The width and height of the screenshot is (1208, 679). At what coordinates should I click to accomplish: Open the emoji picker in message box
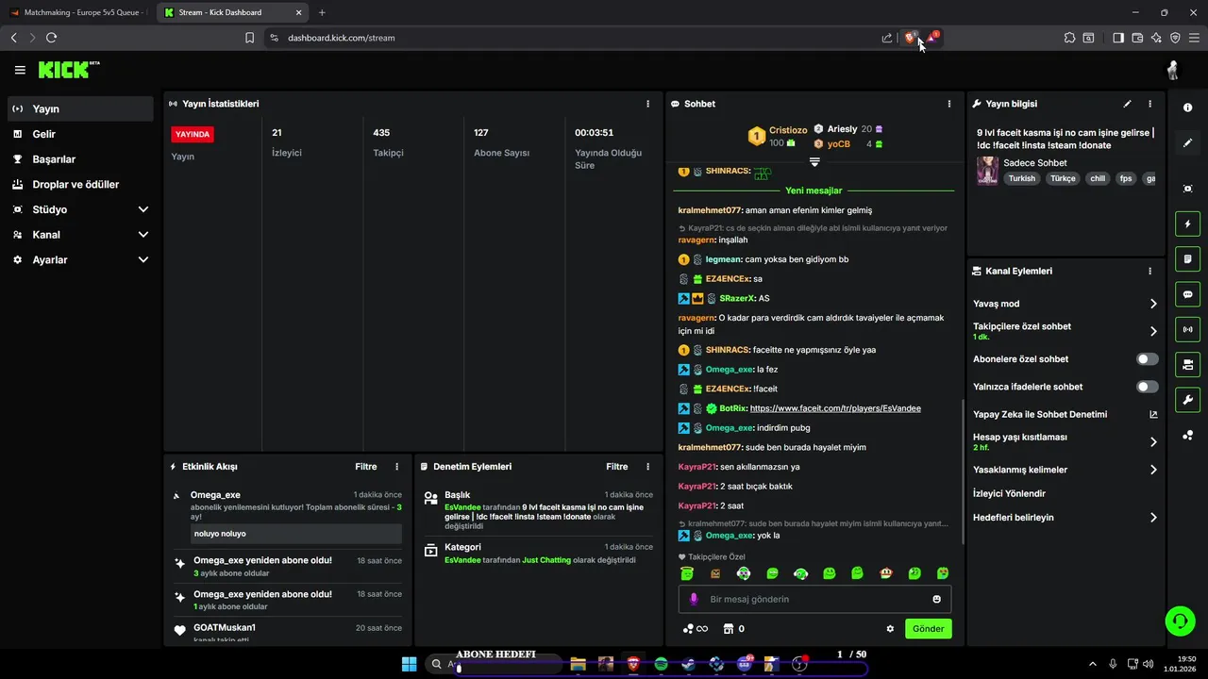[937, 599]
